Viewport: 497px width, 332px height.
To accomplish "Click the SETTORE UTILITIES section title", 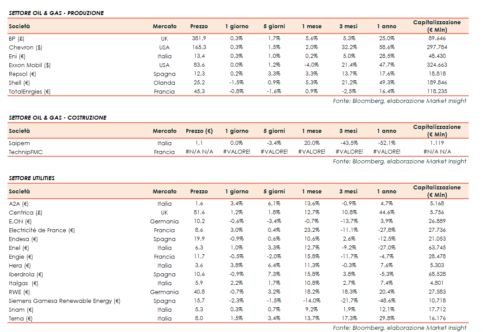I will pos(32,178).
